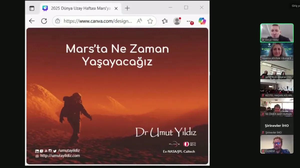Open the browser profile avatar

click(177, 21)
